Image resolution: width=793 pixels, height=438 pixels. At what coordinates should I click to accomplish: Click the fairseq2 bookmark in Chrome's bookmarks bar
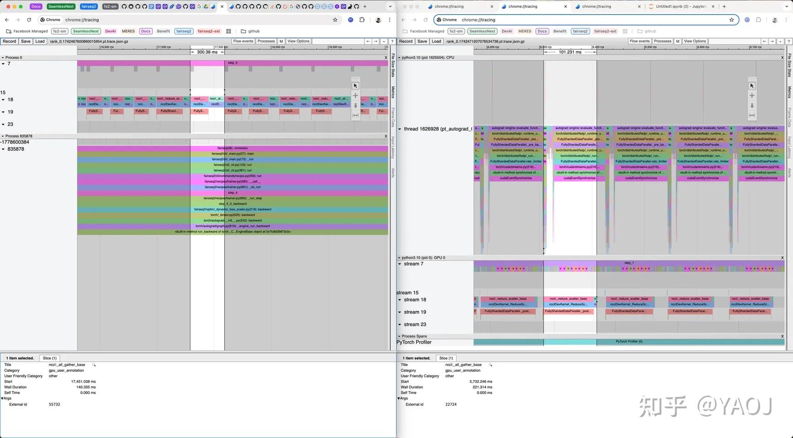[x=184, y=31]
